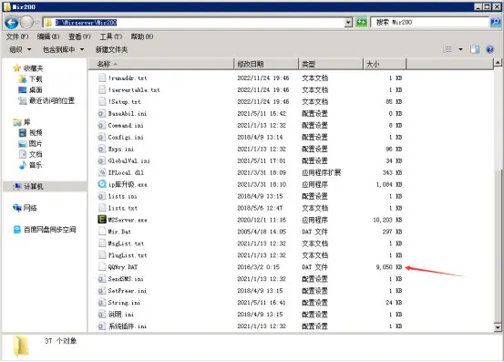504x362 pixels.
Task: Open the 查看(V) menu
Action: (x=79, y=36)
